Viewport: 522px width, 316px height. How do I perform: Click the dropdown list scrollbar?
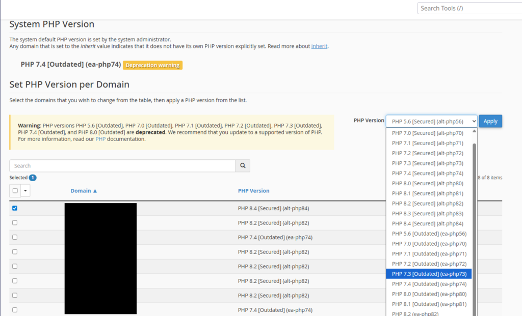tap(475, 229)
